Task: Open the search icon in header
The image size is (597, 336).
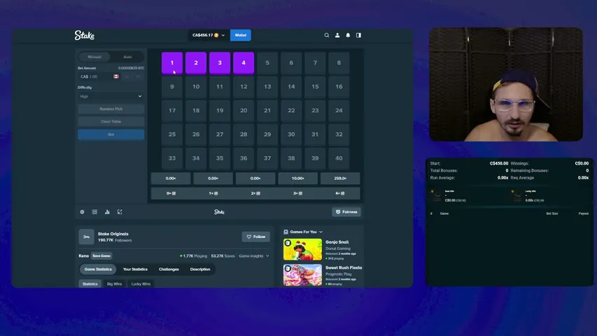Action: point(327,35)
